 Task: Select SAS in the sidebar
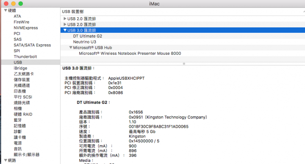tap(17, 39)
